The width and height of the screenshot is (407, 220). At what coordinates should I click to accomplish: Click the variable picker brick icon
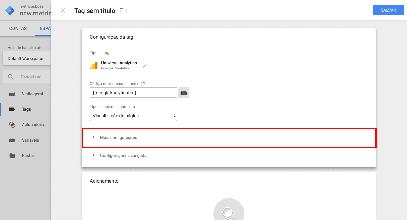[x=184, y=93]
